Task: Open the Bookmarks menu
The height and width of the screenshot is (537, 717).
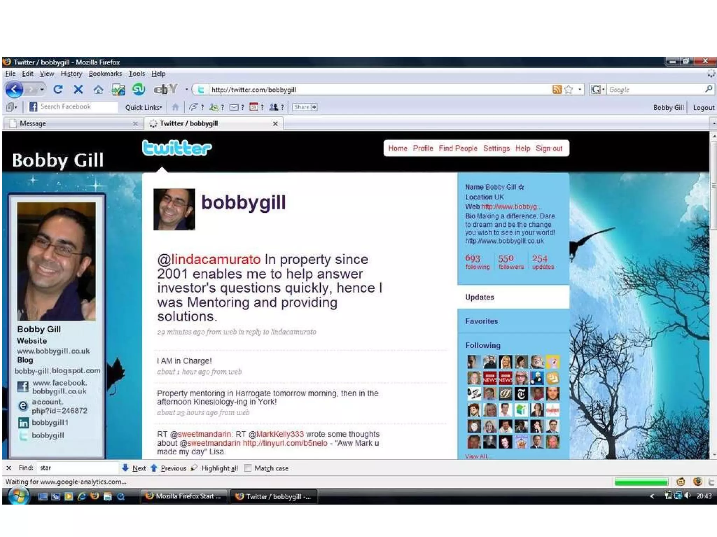Action: pyautogui.click(x=105, y=73)
